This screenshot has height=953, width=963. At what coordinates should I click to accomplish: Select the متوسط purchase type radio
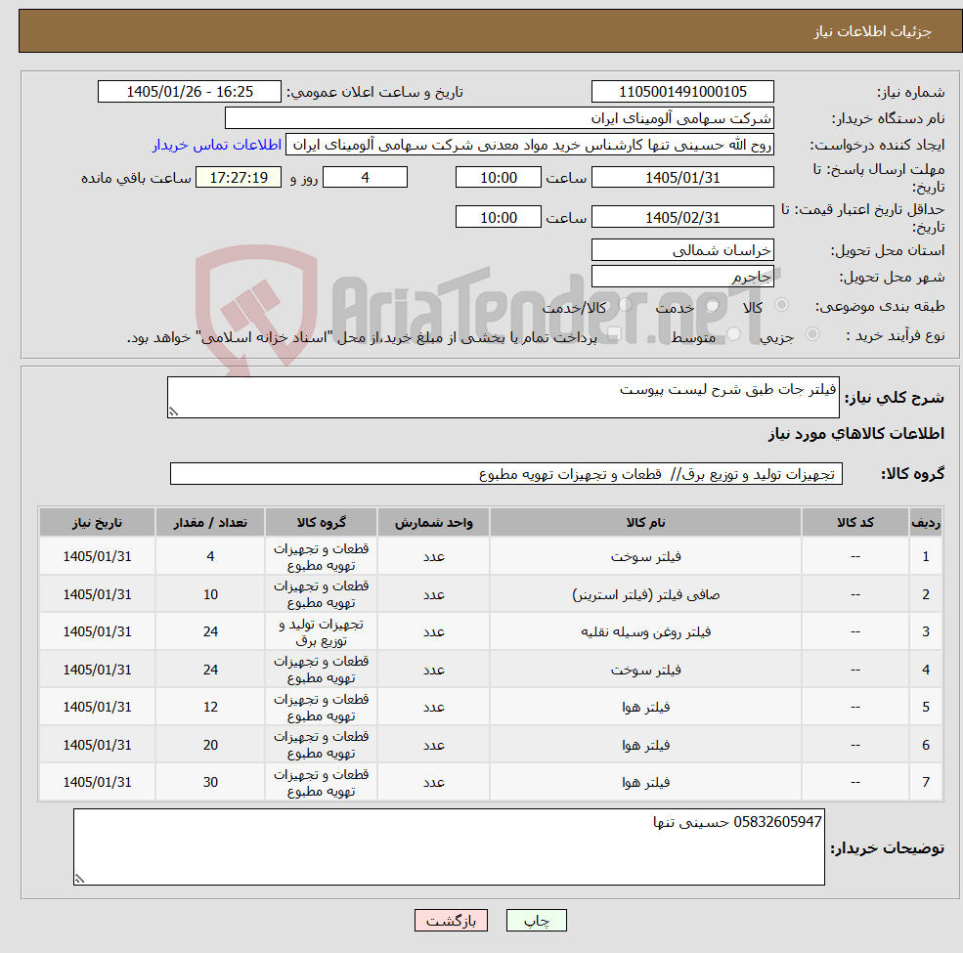pos(734,333)
